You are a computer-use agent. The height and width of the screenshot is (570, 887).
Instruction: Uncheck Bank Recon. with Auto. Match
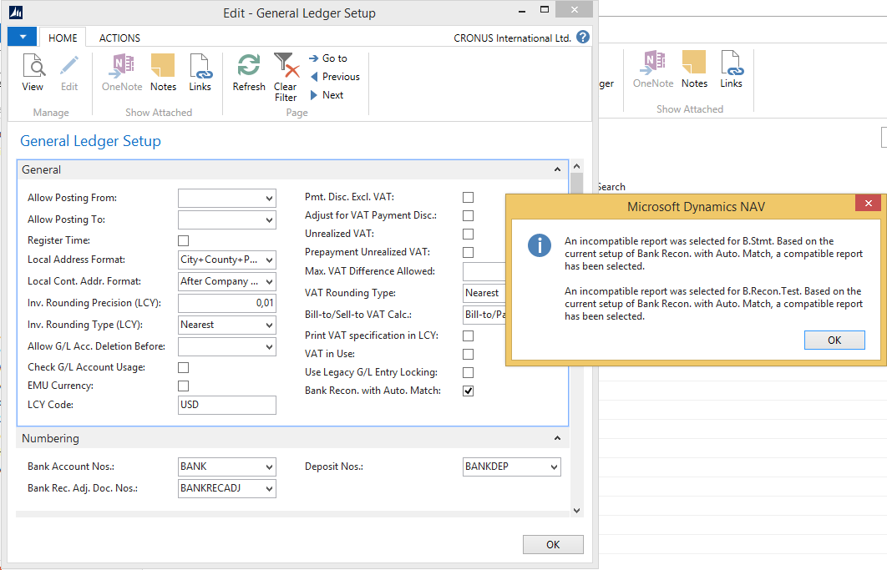(x=469, y=391)
